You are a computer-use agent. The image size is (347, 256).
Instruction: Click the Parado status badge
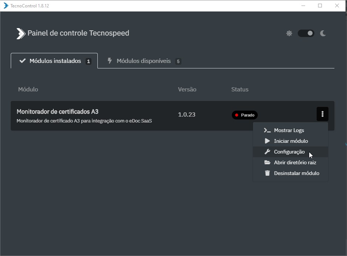(x=244, y=115)
